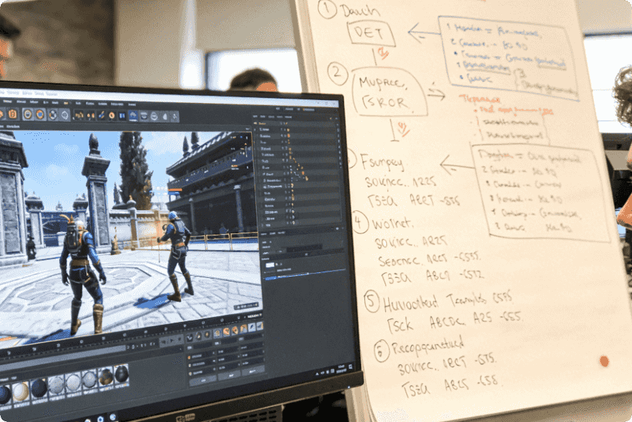This screenshot has width=632, height=422.
Task: Open the first menu in the application menu bar
Action: point(4,94)
